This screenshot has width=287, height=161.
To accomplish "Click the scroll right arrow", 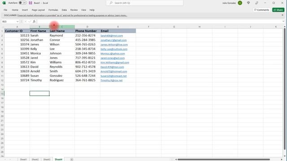I will (x=282, y=159).
